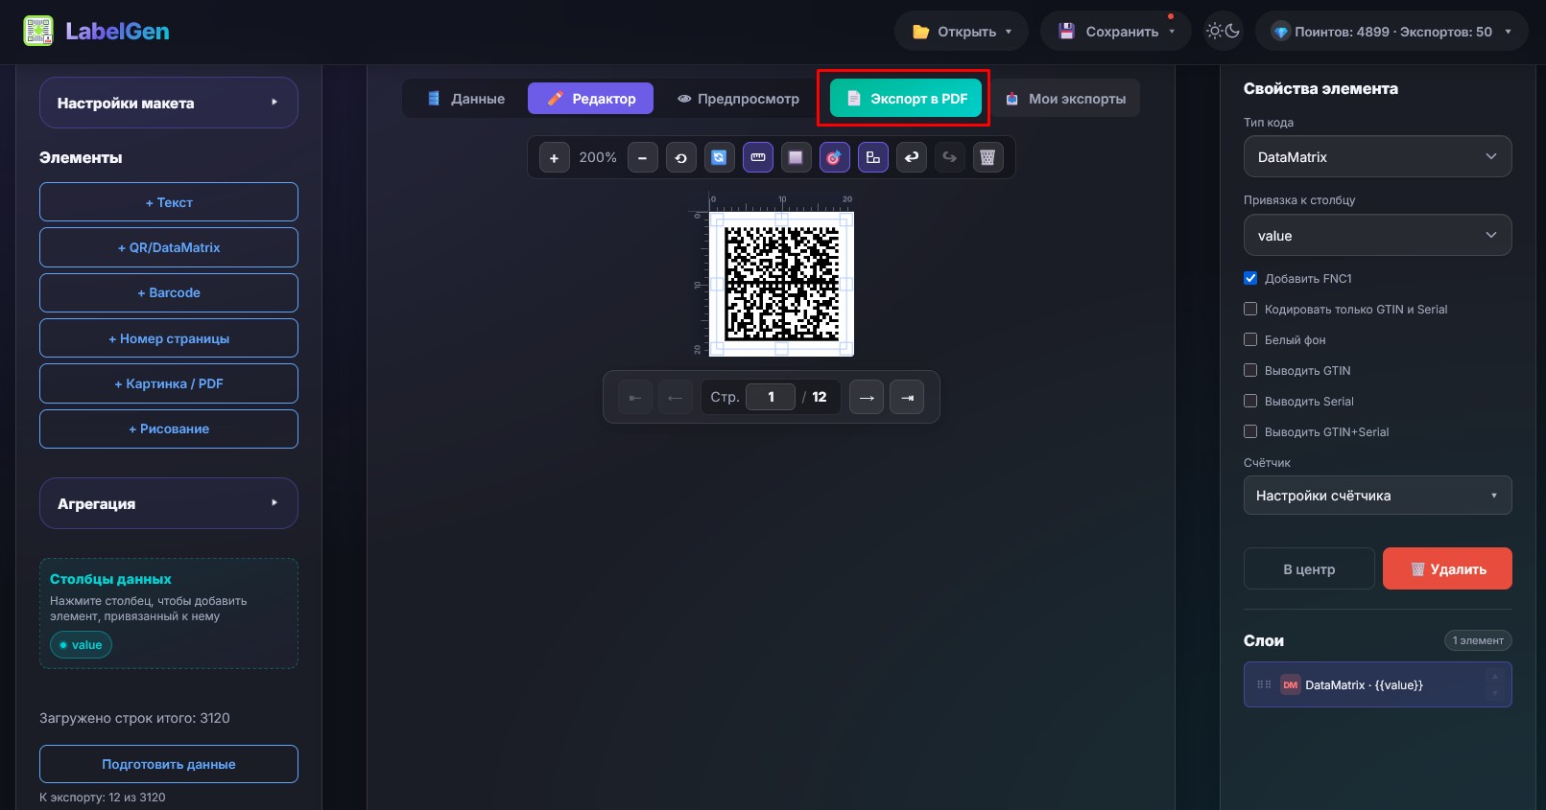Center the element with В центр
The height and width of the screenshot is (810, 1546).
click(1309, 568)
